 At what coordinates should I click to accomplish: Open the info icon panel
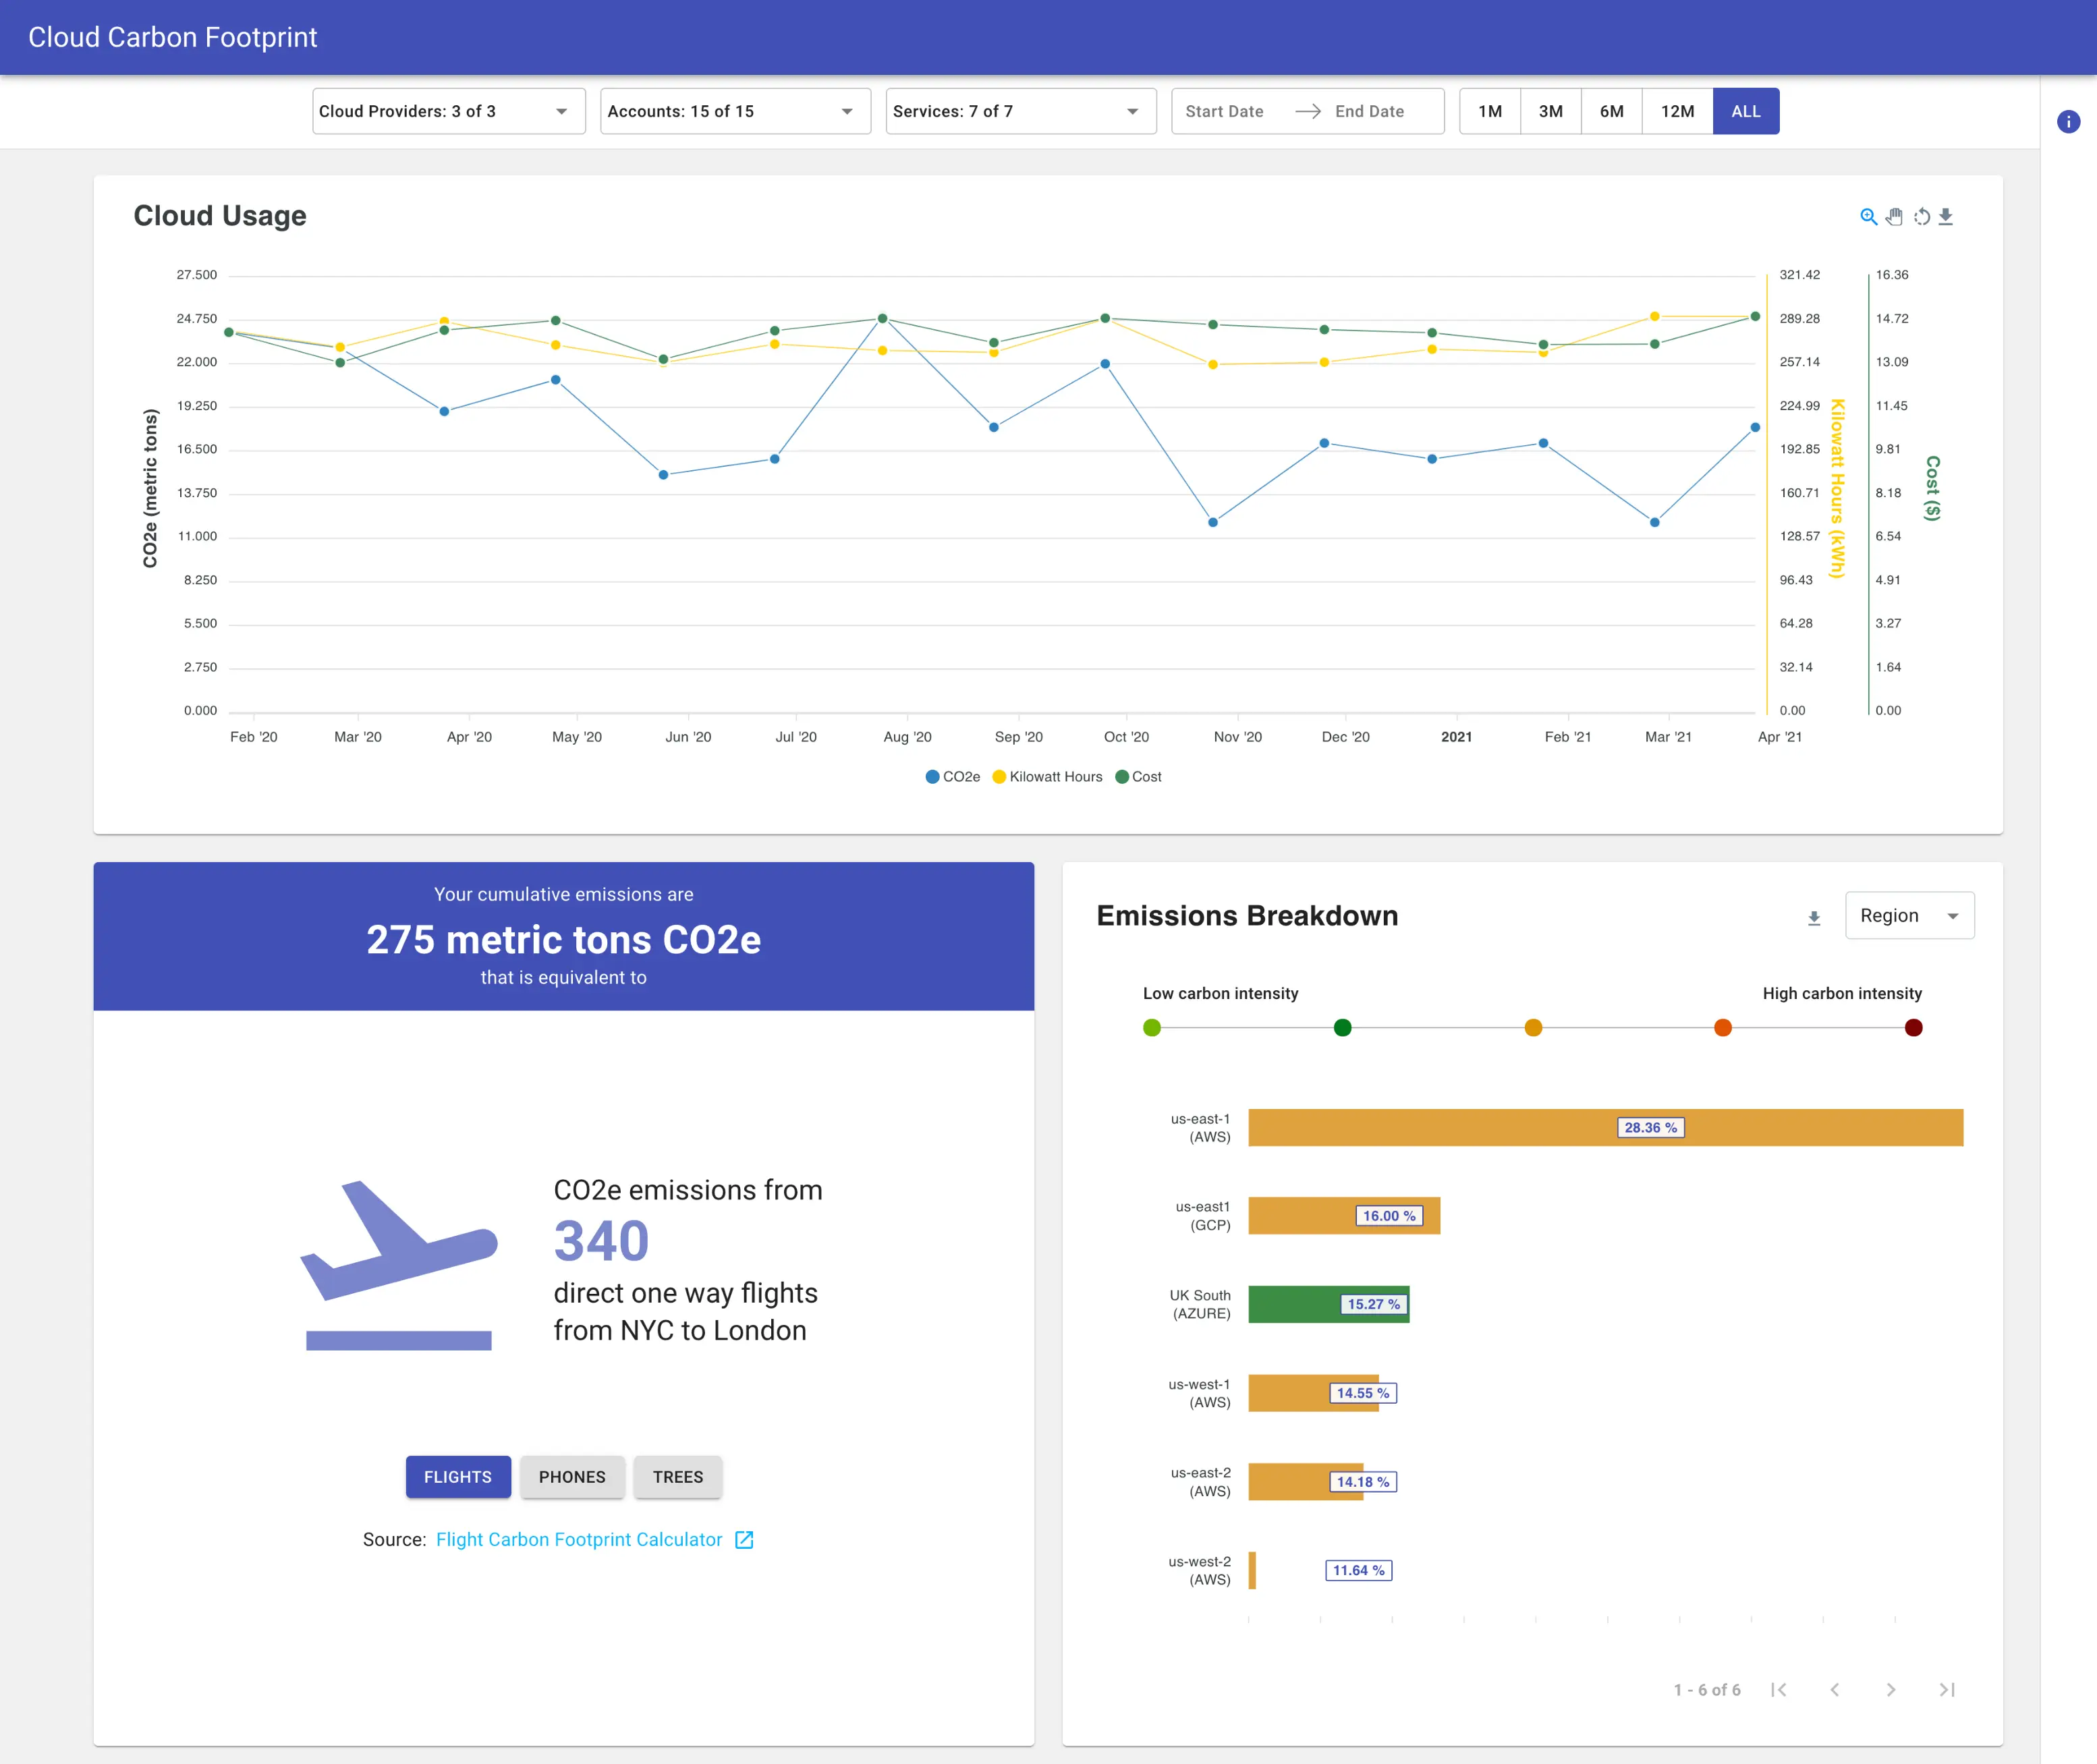pyautogui.click(x=2068, y=122)
